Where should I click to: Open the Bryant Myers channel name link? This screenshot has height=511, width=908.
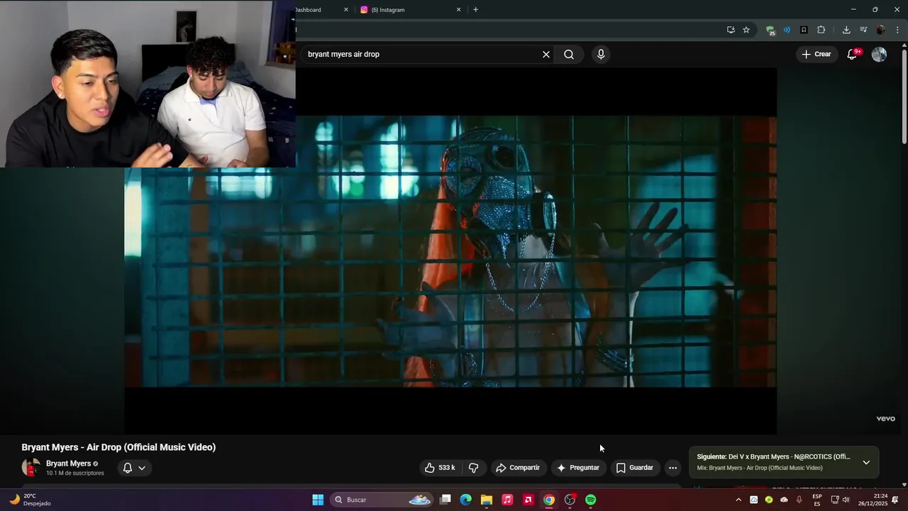[68, 463]
